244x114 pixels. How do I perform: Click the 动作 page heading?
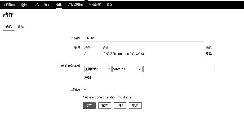(8, 15)
